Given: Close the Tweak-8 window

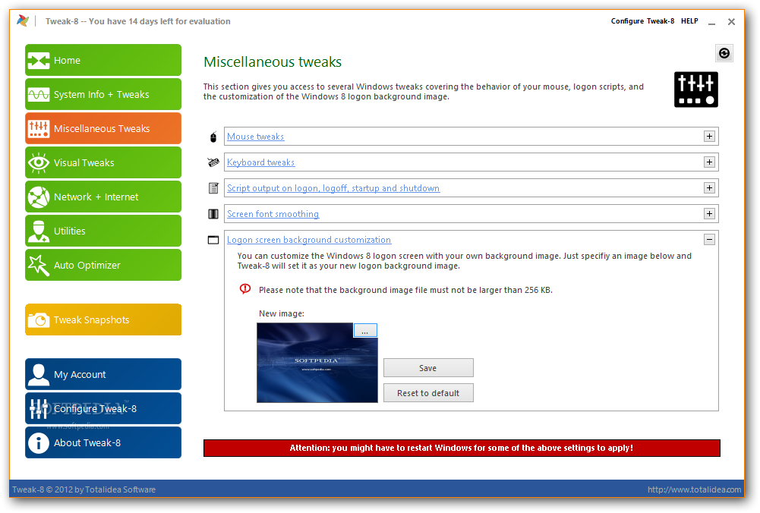Looking at the screenshot, I should [731, 22].
